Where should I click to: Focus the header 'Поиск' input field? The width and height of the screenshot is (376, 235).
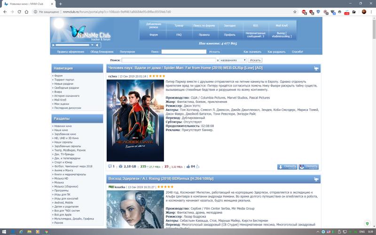(x=184, y=52)
